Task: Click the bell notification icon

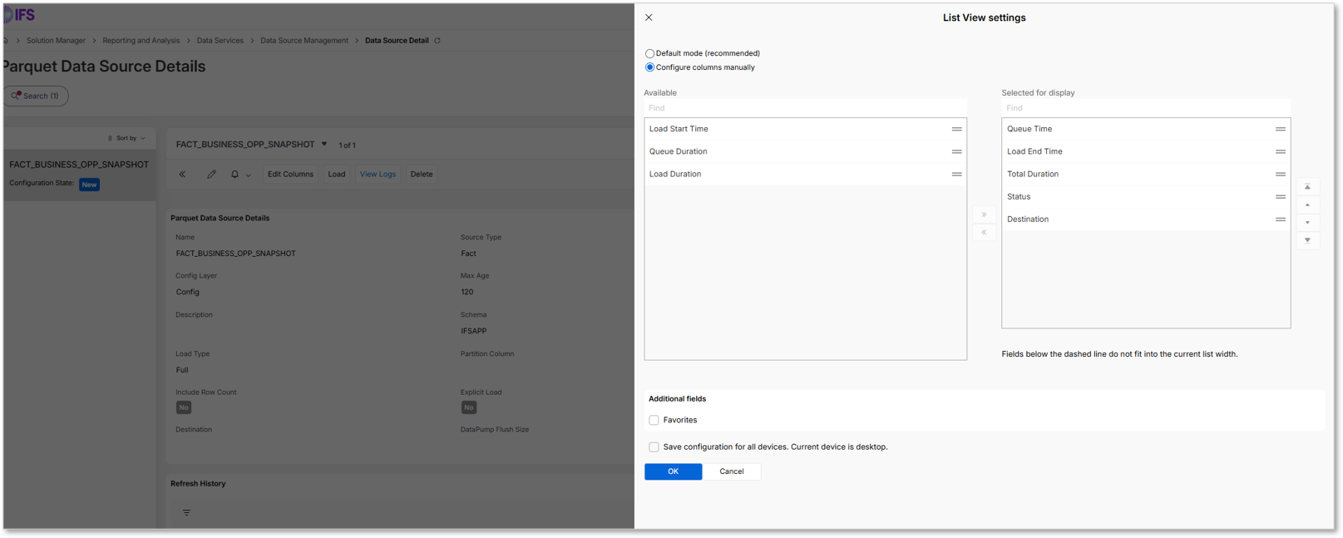Action: [x=235, y=175]
